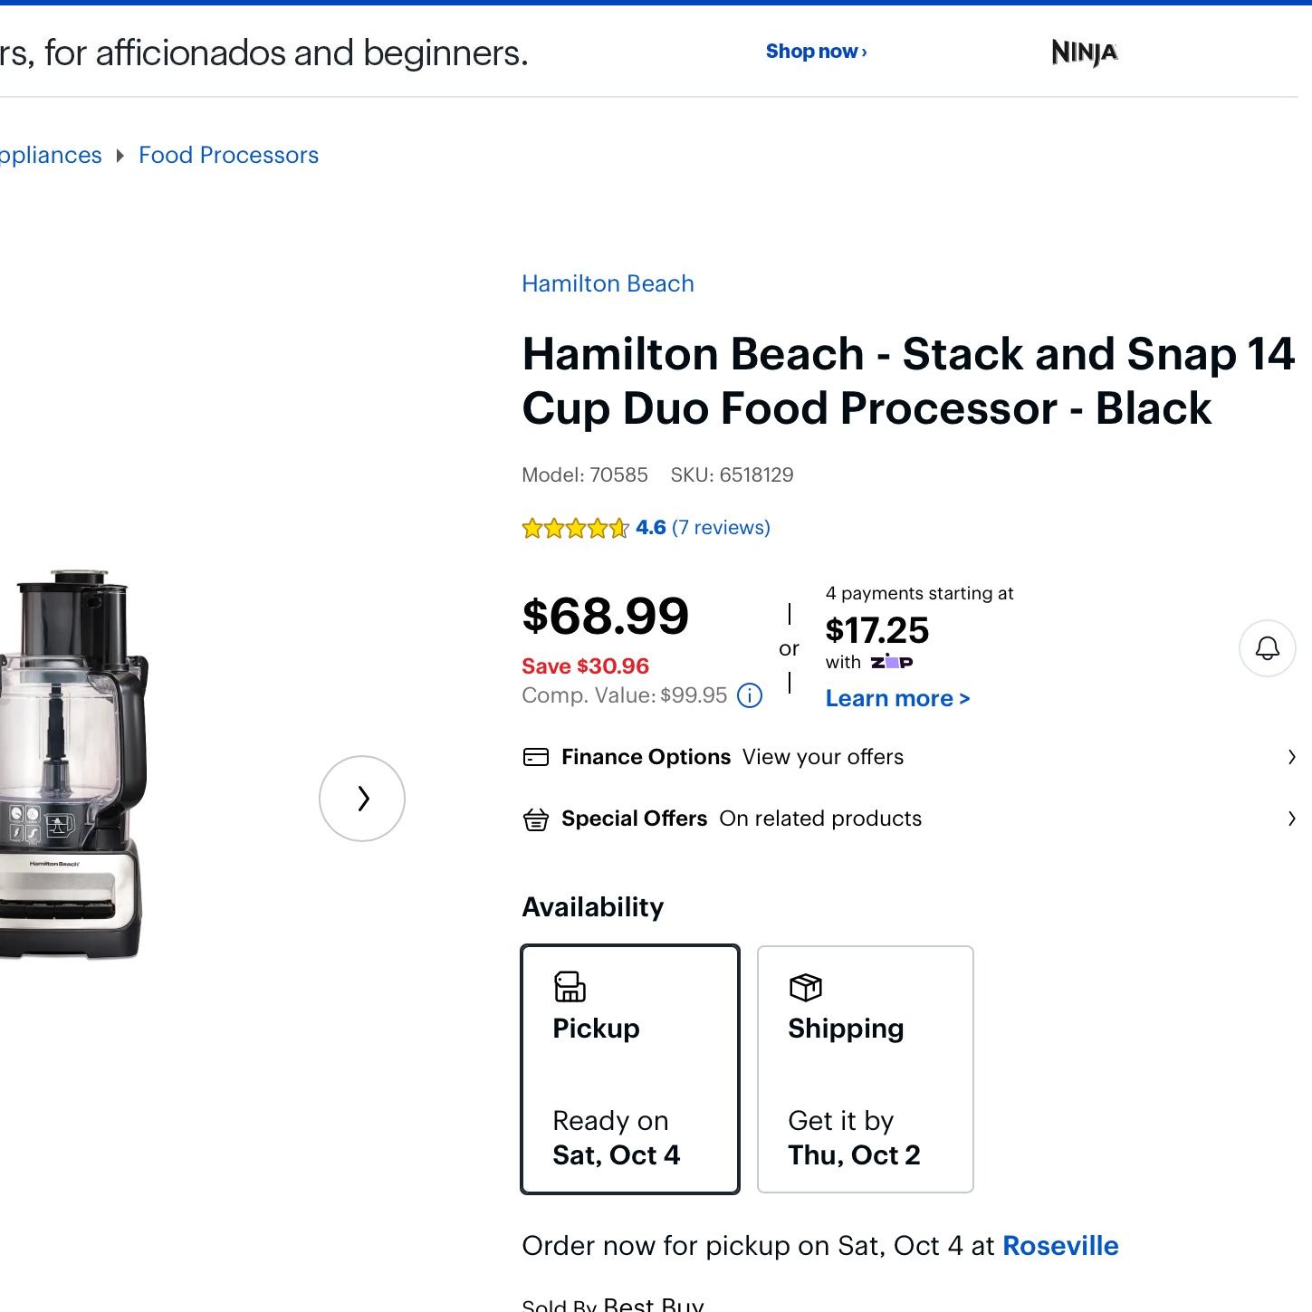Click the Ninja brand logo
The height and width of the screenshot is (1312, 1312).
click(1085, 53)
